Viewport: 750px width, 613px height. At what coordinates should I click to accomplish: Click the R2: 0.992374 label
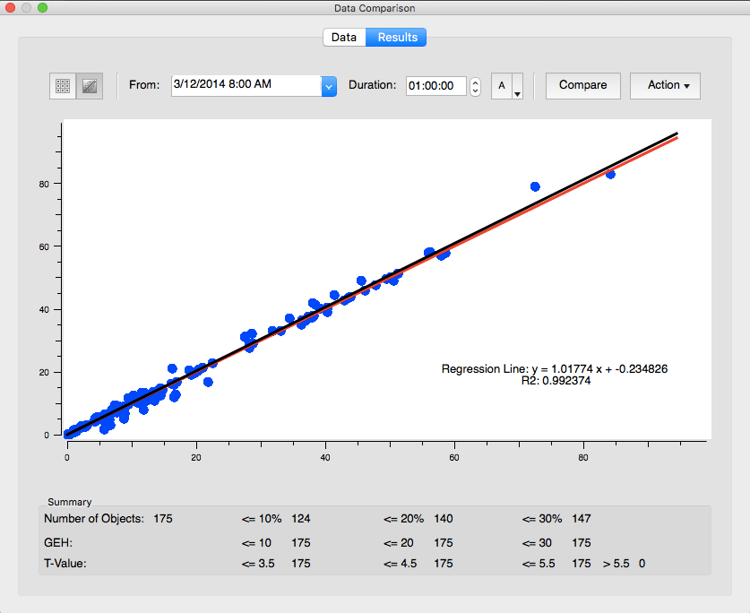(556, 381)
